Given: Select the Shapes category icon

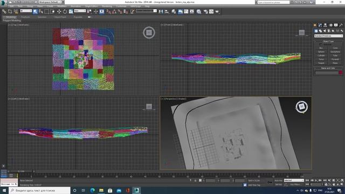Looking at the screenshot, I should [x=320, y=31].
